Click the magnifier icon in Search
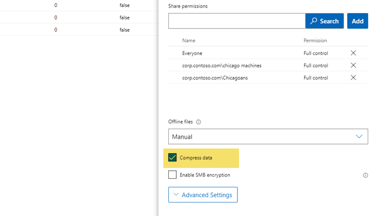This screenshot has height=216, width=378. 314,21
